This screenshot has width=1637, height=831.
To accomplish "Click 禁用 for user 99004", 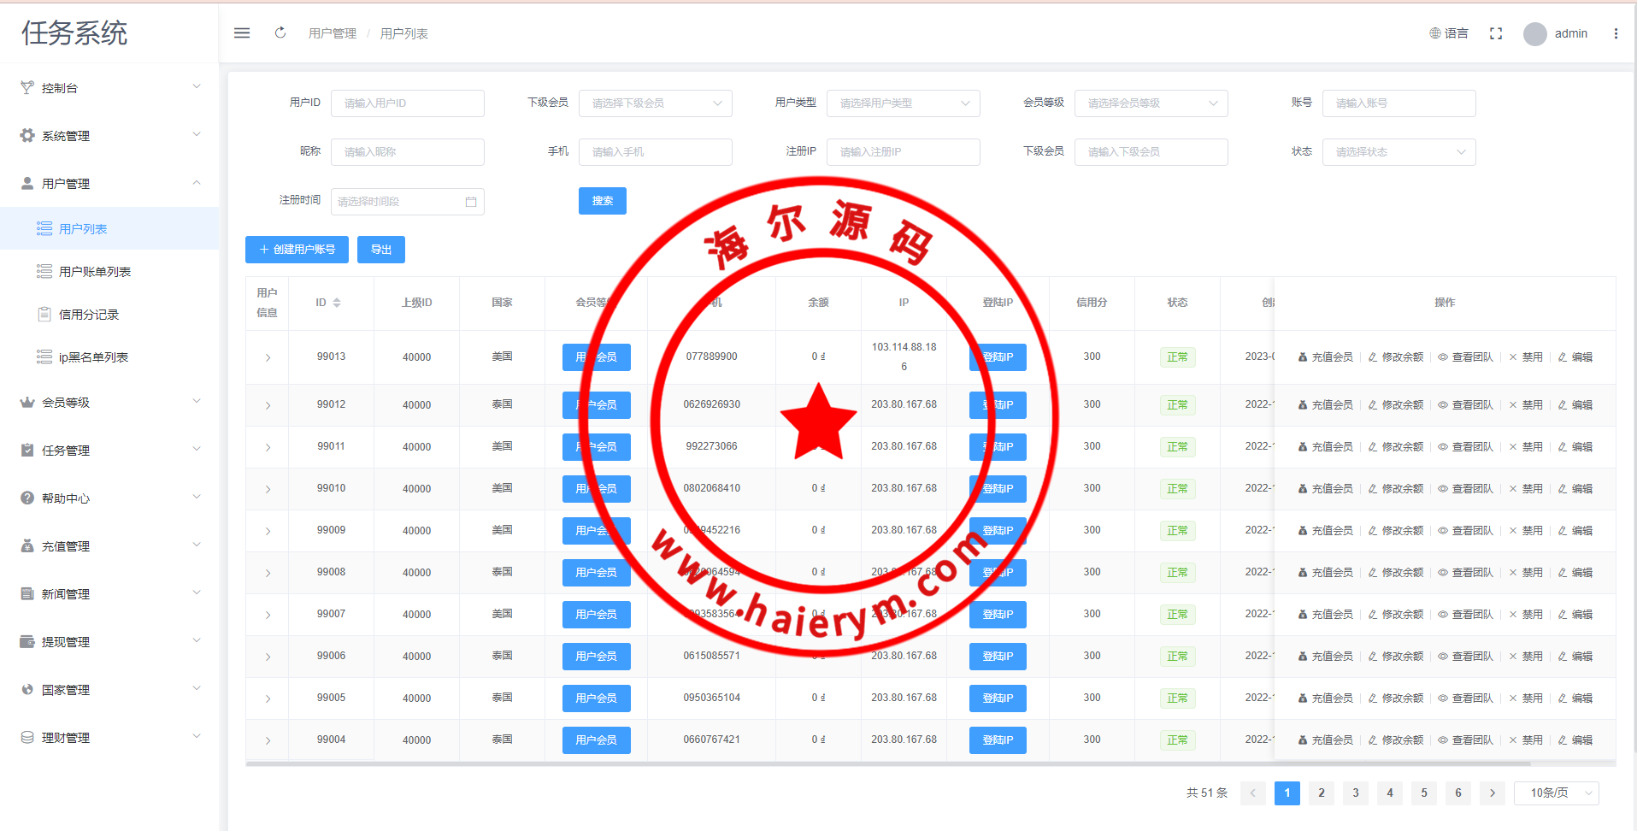I will 1526,740.
